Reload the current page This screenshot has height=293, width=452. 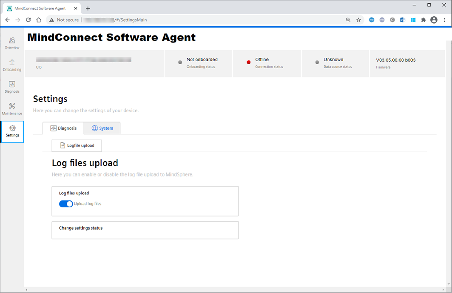pyautogui.click(x=28, y=20)
